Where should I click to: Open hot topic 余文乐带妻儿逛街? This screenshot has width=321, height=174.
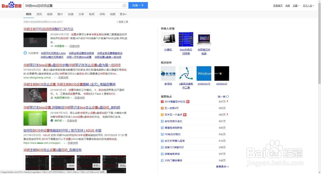point(175,141)
